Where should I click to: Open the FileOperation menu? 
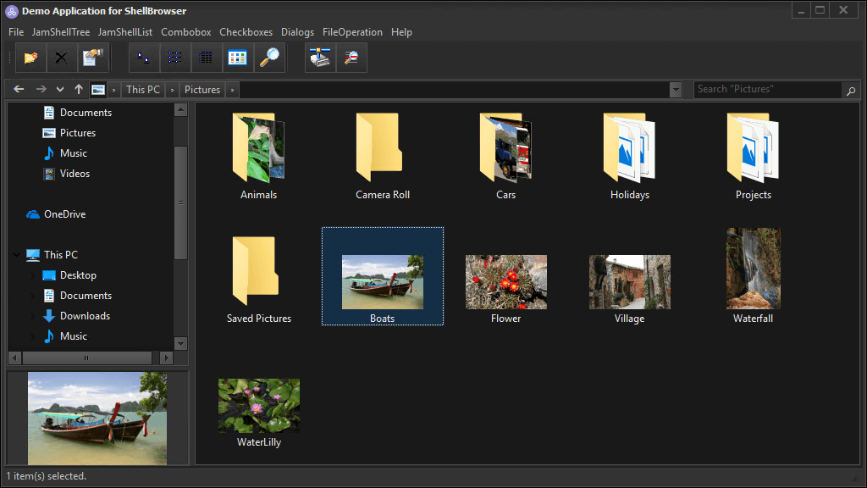click(x=352, y=32)
